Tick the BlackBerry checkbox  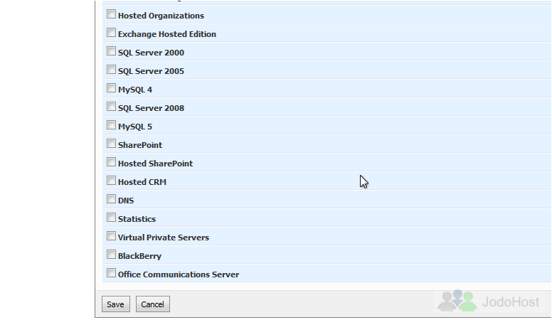tap(111, 255)
